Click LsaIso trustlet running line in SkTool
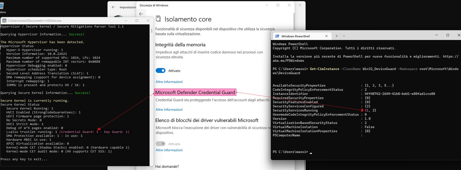The width and height of the screenshot is (461, 170). point(68,132)
